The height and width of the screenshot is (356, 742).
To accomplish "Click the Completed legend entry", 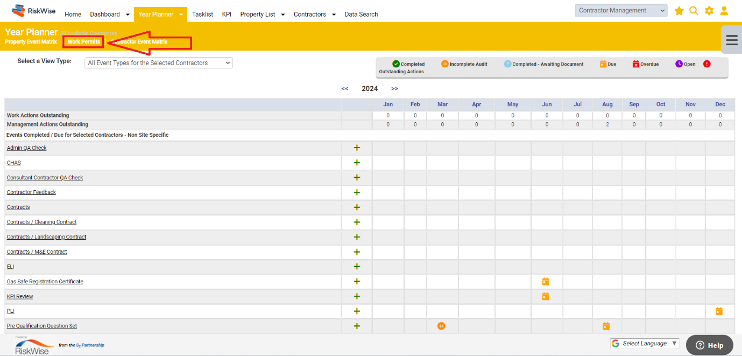I will 408,64.
